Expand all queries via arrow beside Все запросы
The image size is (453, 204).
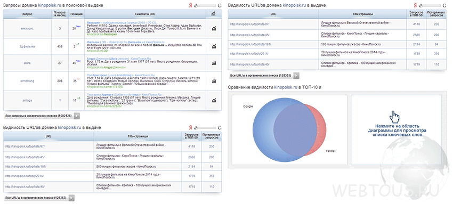77,116
